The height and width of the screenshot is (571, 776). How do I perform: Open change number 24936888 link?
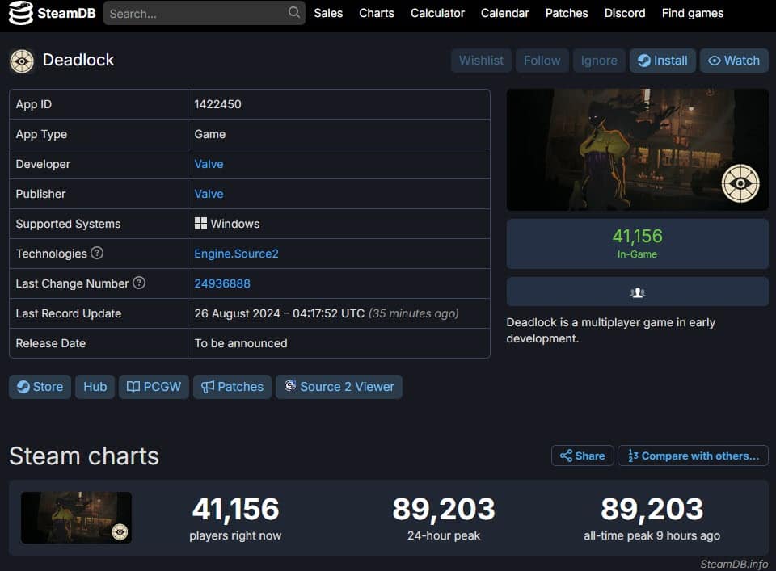pyautogui.click(x=222, y=283)
